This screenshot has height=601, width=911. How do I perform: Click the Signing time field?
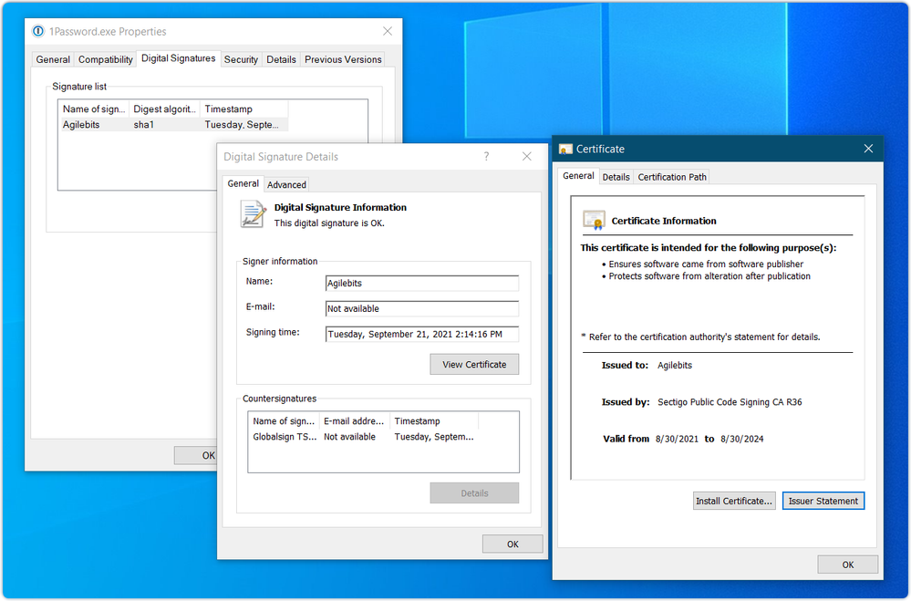click(x=421, y=334)
